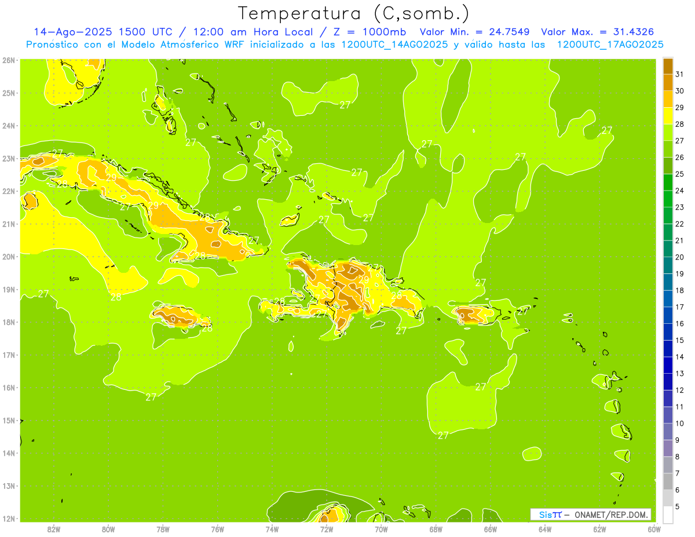The height and width of the screenshot is (537, 695).
Task: Click longitude axis label 64W
Action: [x=545, y=529]
